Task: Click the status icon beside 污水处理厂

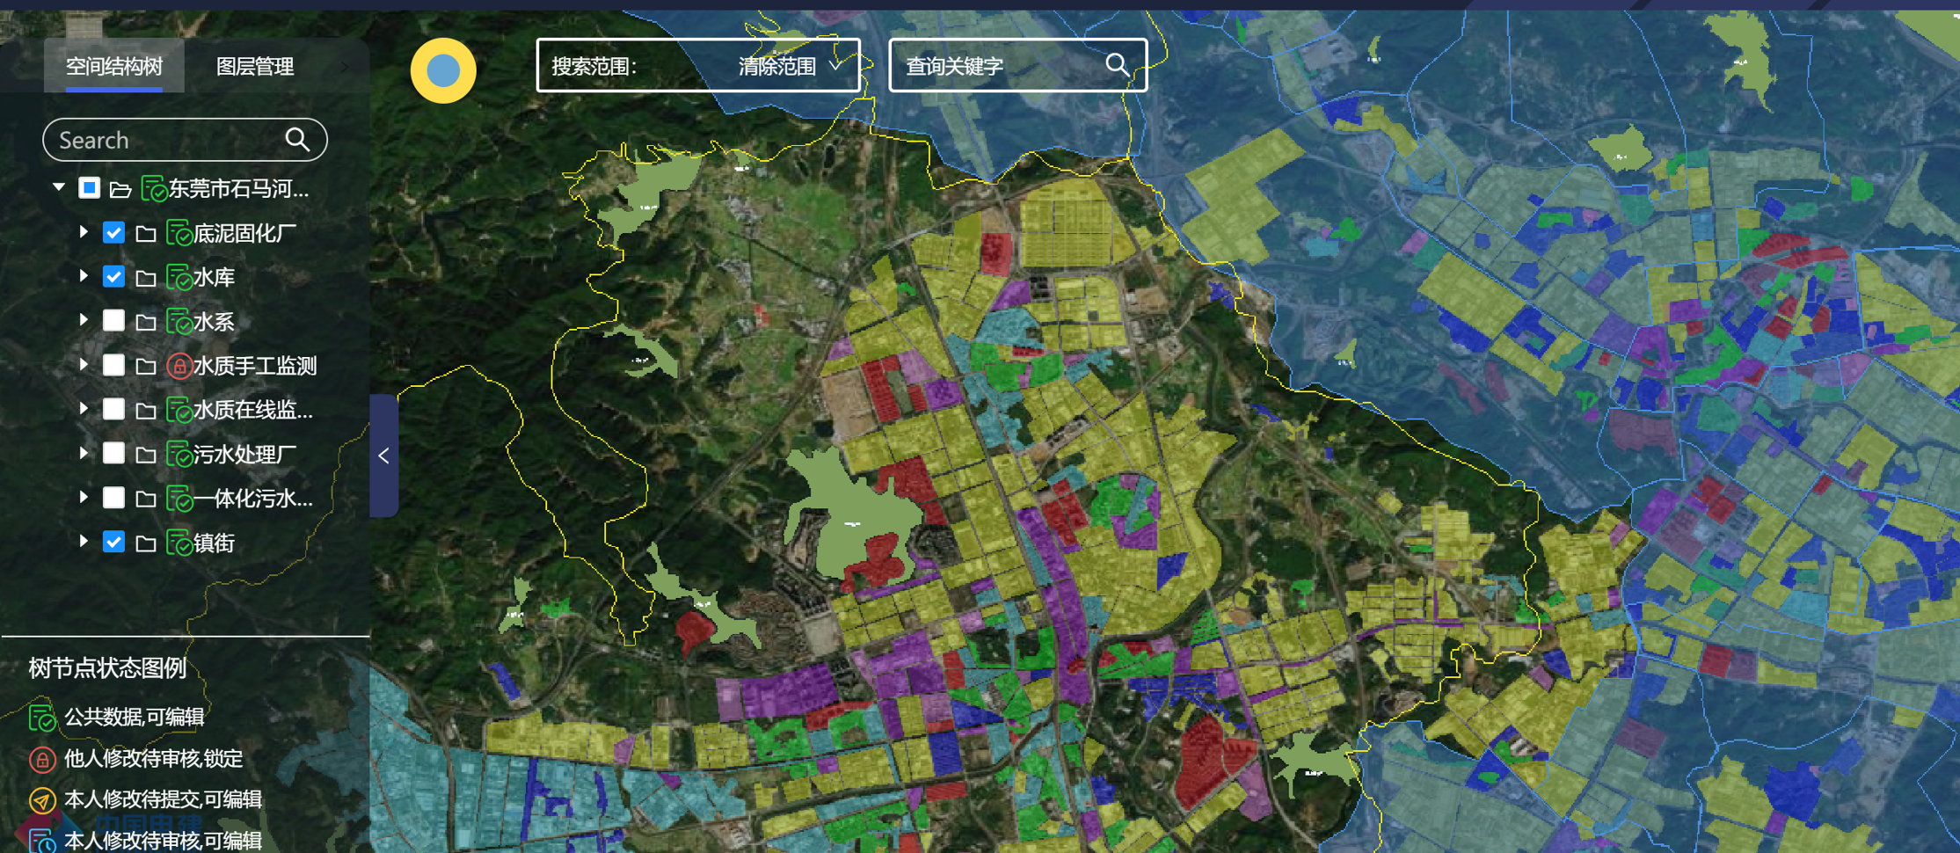Action: pos(179,455)
